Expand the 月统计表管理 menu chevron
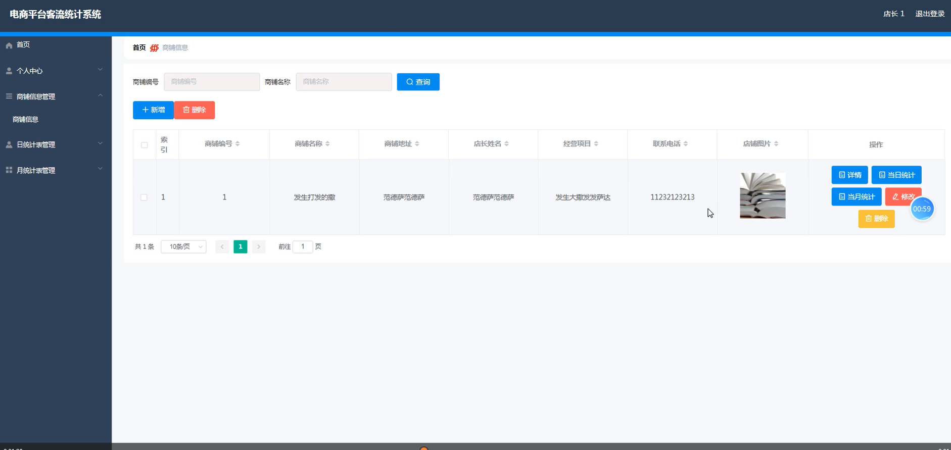Viewport: 951px width, 450px height. point(100,169)
